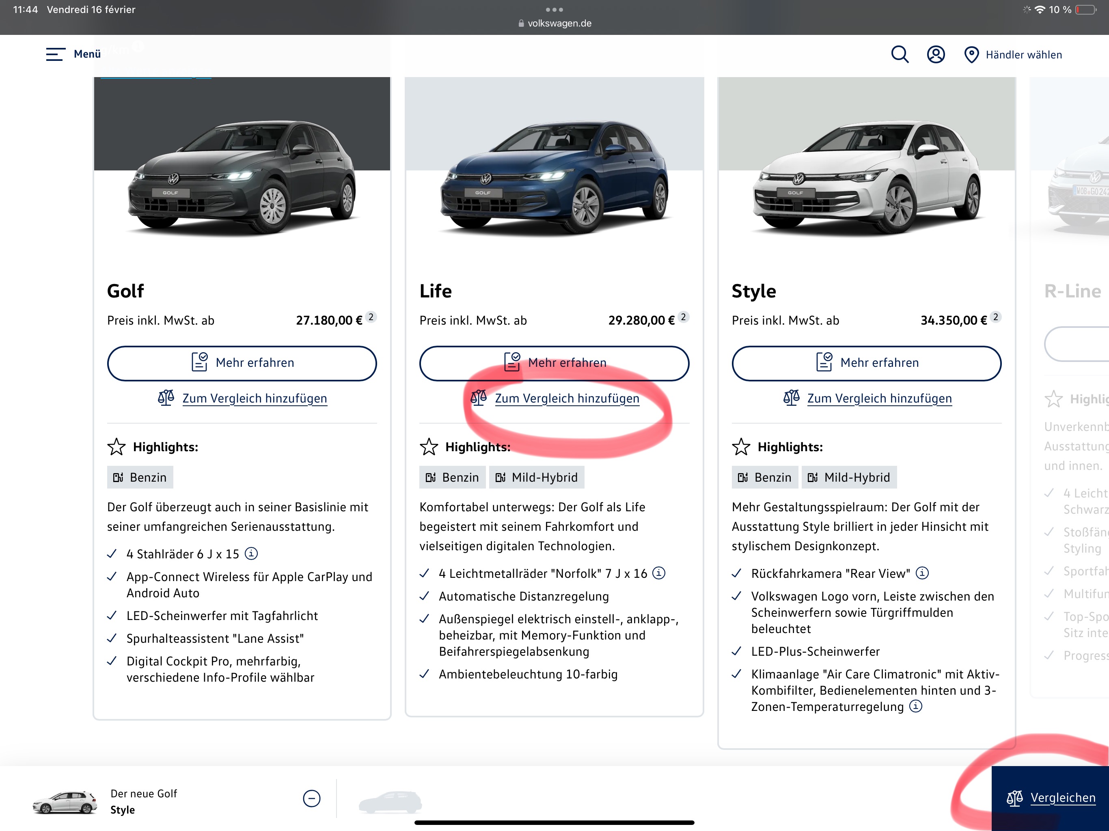1109x831 pixels.
Task: Open the search magnifier icon
Action: point(900,54)
